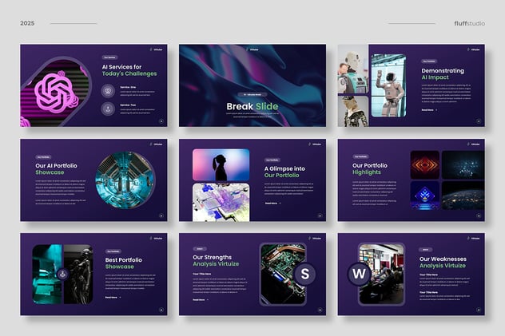The width and height of the screenshot is (505, 336).
Task: Click the 2025 label in the header
Action: click(x=29, y=23)
